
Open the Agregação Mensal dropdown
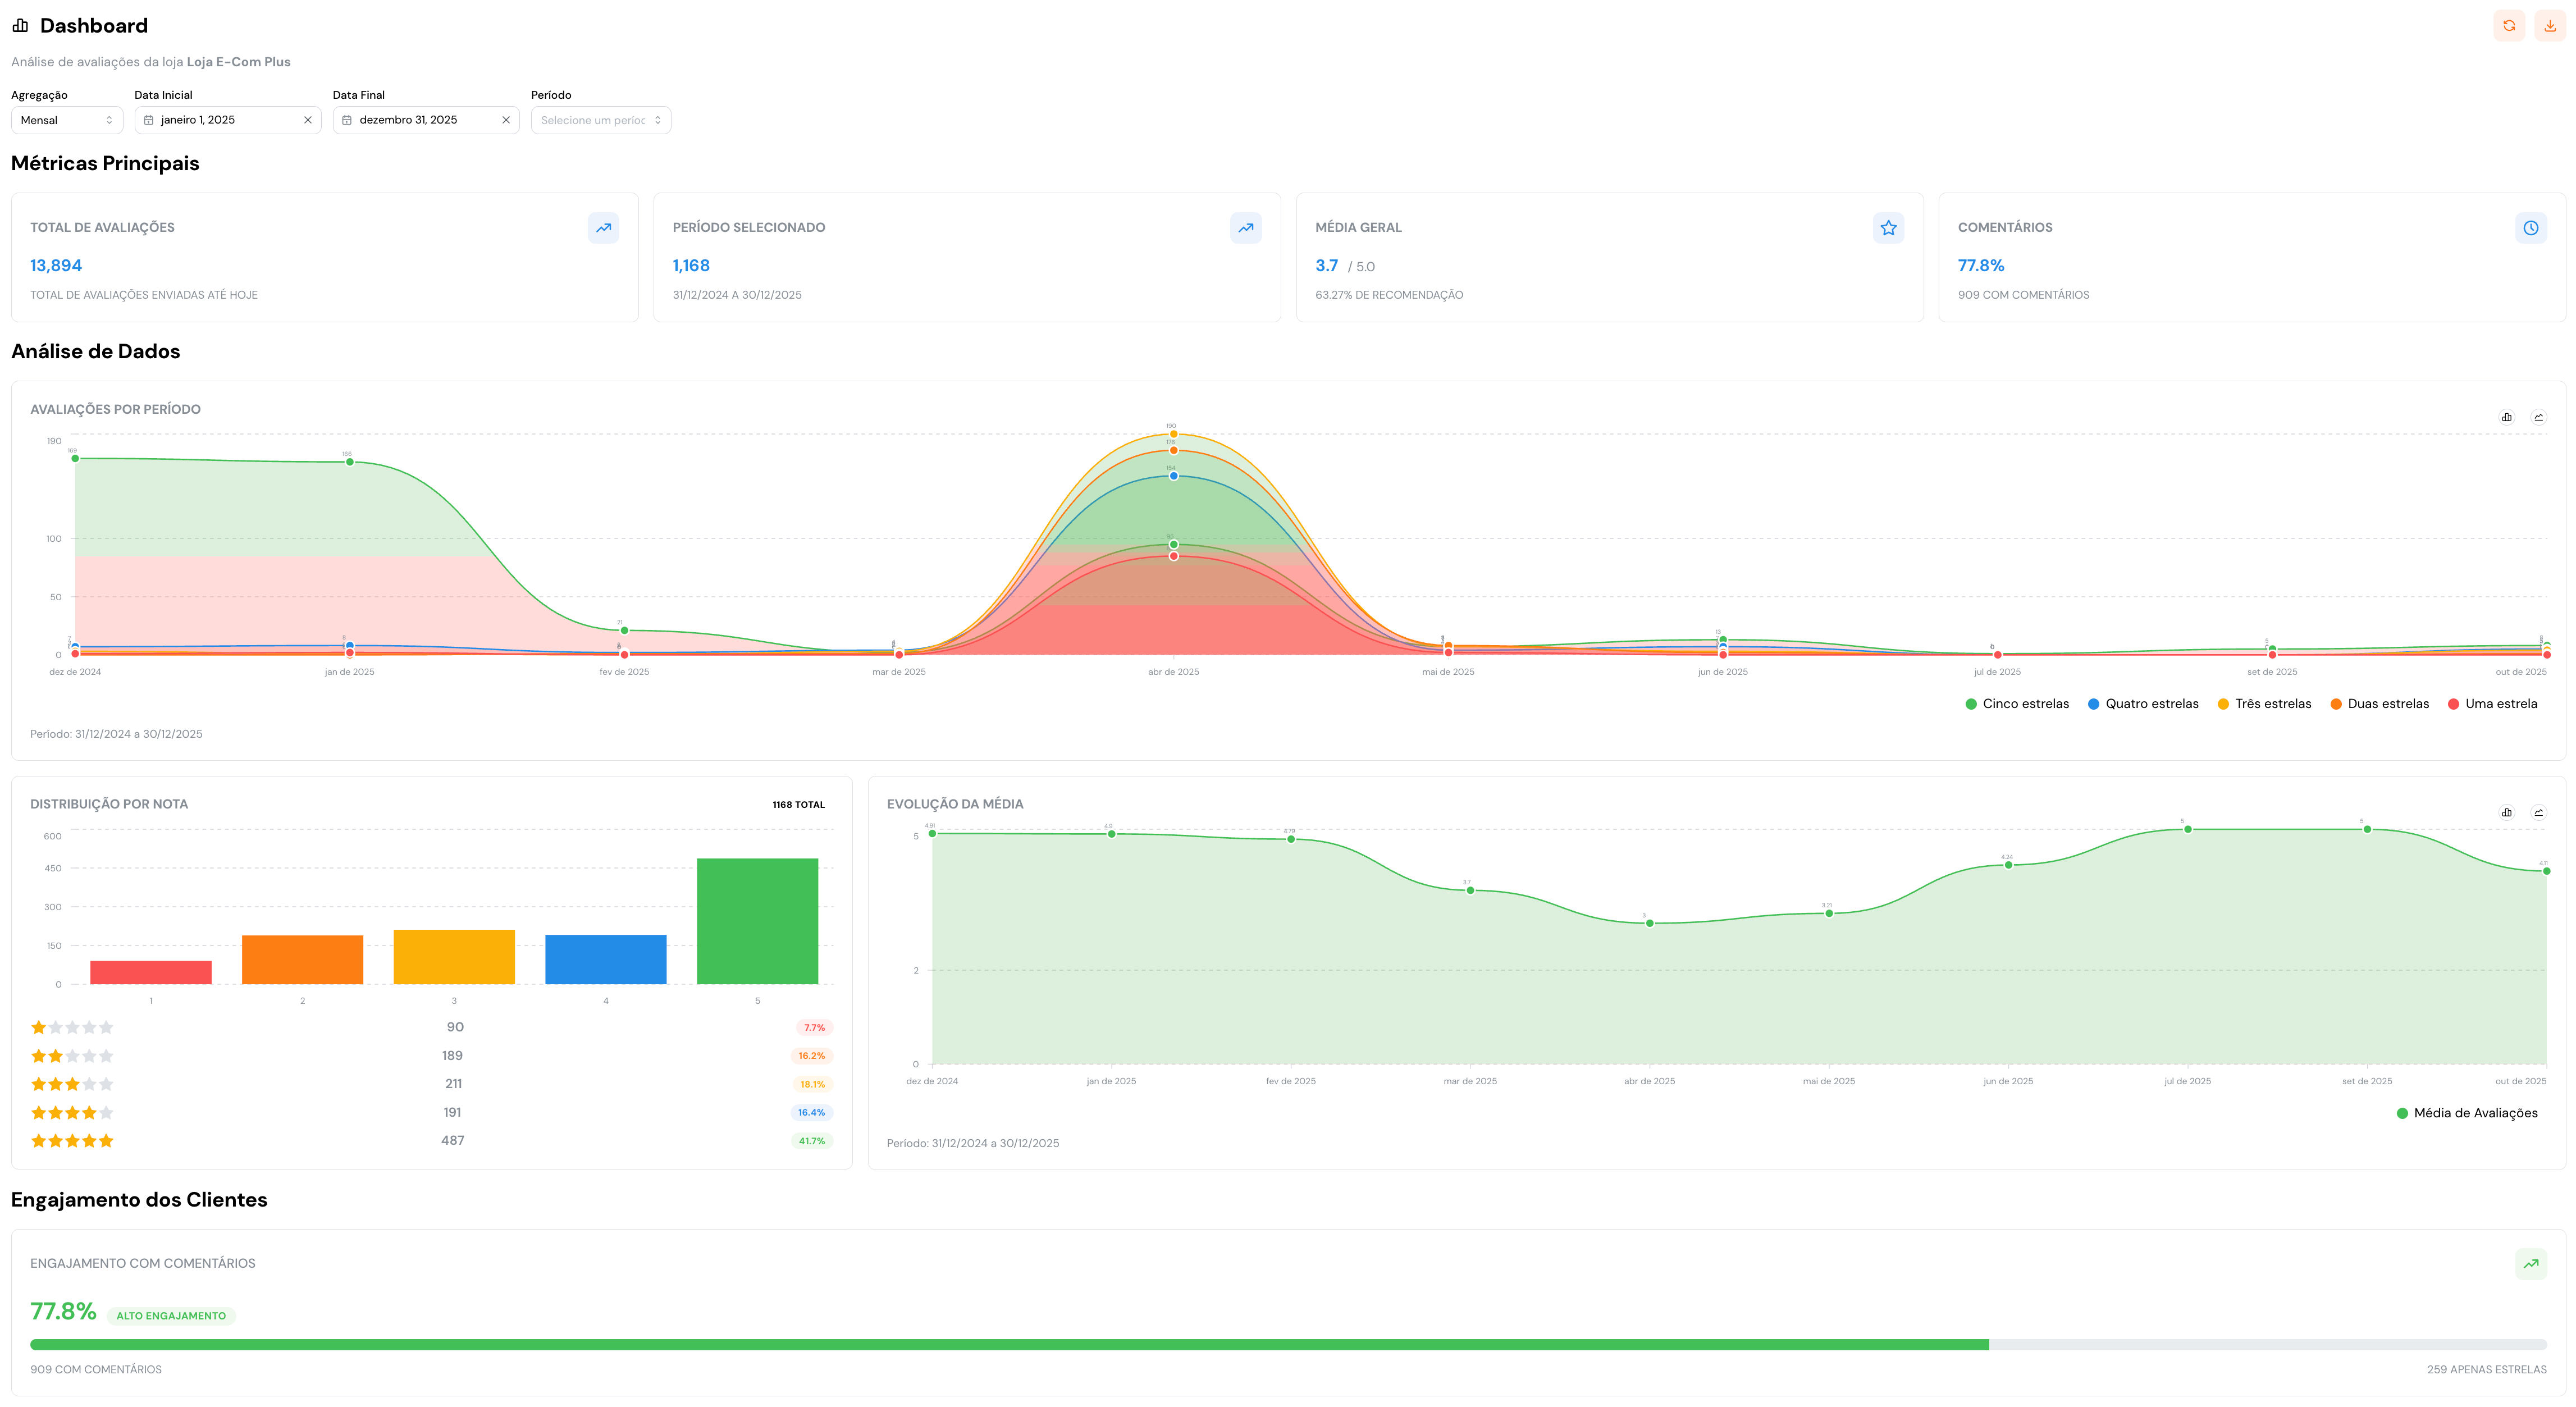click(66, 120)
